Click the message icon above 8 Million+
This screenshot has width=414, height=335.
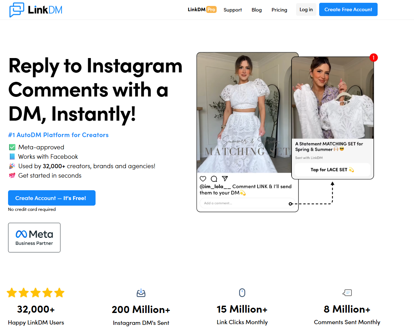coord(347,292)
